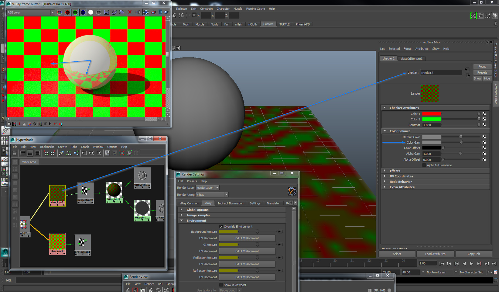Collapse the Checker Attributes section

[385, 108]
